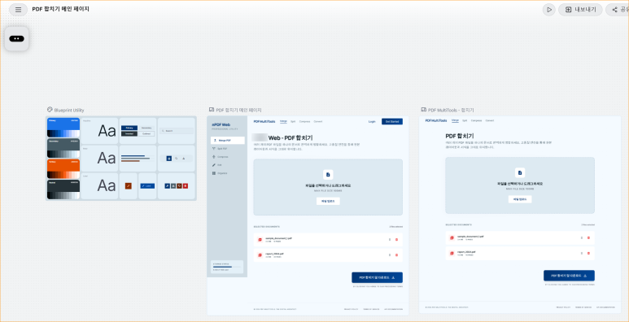
Task: Click the Body typography Aa card
Action: (99, 159)
